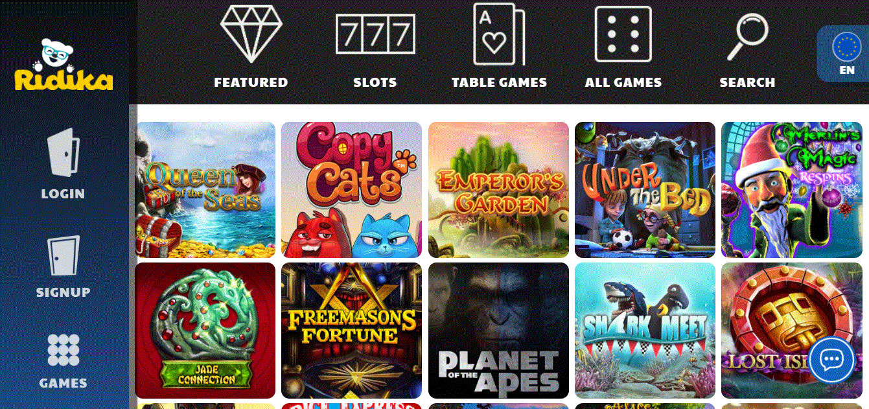869x409 pixels.
Task: Select the Slots 777 icon
Action: pos(375,34)
